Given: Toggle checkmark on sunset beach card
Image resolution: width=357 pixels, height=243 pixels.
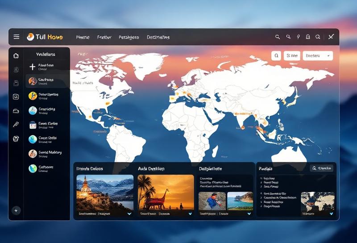Looking at the screenshot, I should (190, 214).
